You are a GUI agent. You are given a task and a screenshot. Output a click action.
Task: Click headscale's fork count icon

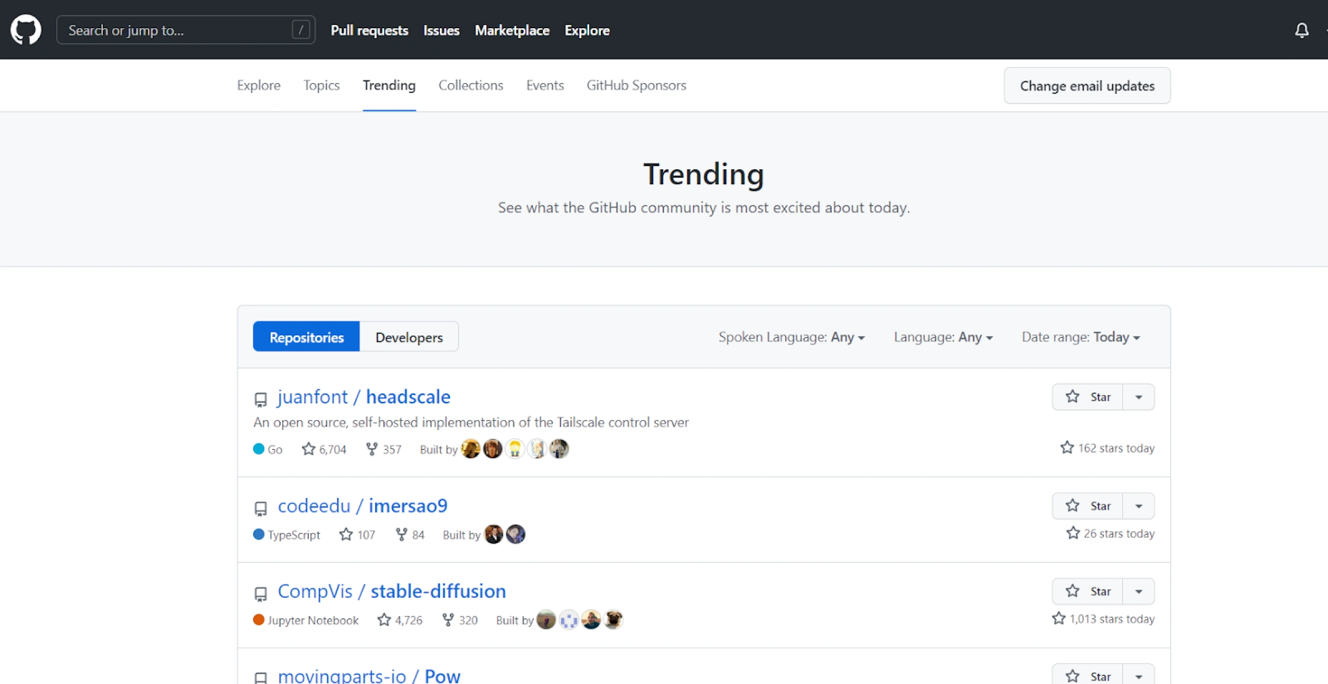372,449
